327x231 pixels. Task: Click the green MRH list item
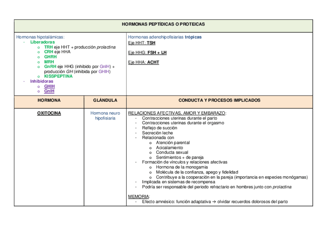(49, 62)
